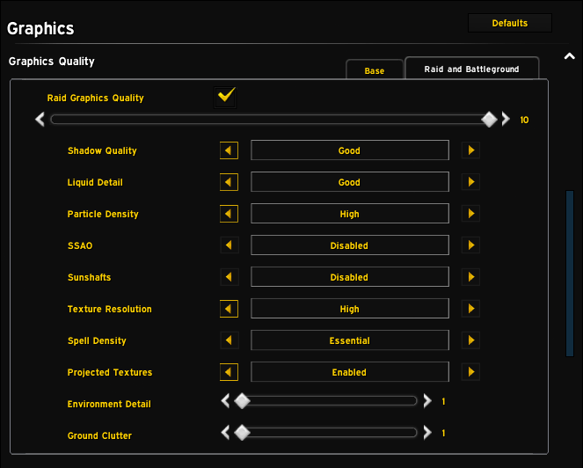Open Spell Density value box showing Essential
583x468 pixels.
(x=350, y=340)
